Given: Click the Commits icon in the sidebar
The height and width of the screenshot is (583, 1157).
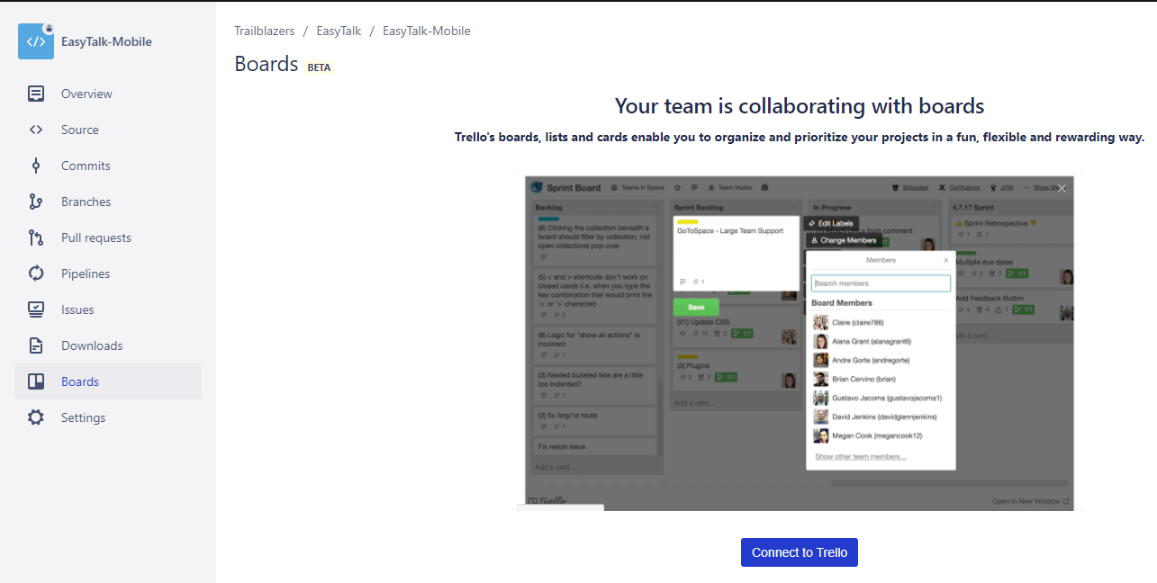Looking at the screenshot, I should pos(36,166).
